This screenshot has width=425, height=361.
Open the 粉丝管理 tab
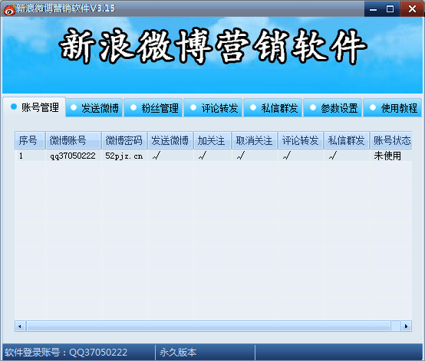point(153,108)
